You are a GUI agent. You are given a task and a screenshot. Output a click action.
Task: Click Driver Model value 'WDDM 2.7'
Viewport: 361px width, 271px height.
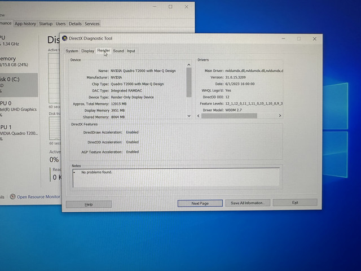[x=234, y=110]
